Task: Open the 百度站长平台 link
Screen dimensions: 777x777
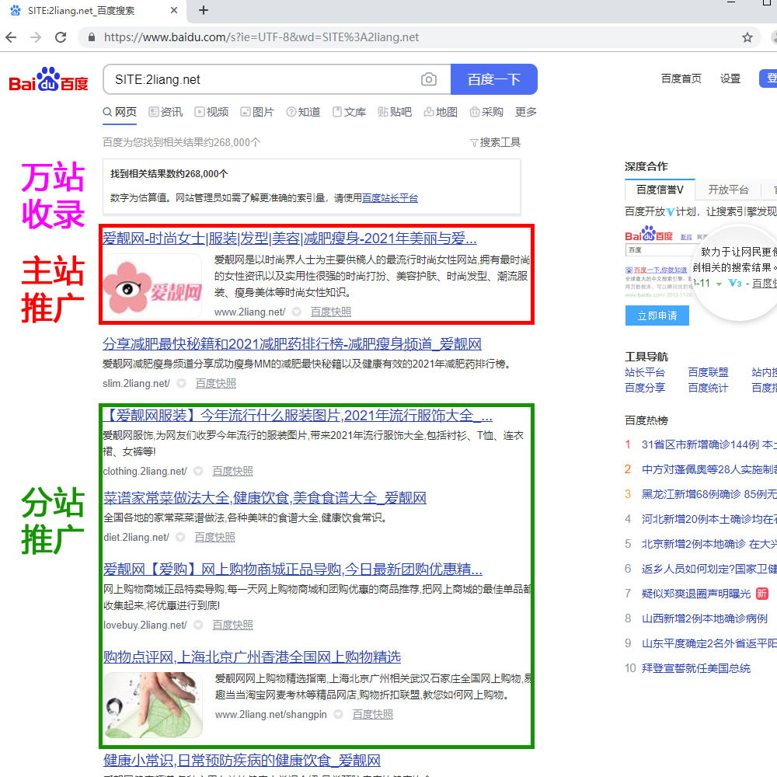Action: (x=390, y=197)
